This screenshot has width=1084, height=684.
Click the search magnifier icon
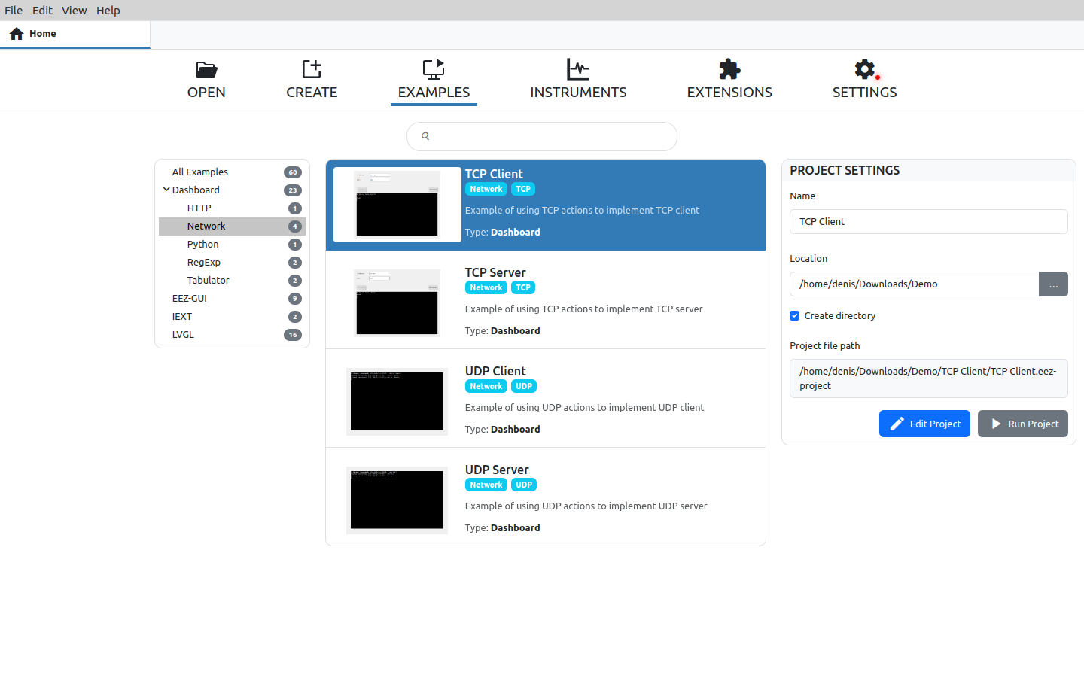click(x=425, y=136)
